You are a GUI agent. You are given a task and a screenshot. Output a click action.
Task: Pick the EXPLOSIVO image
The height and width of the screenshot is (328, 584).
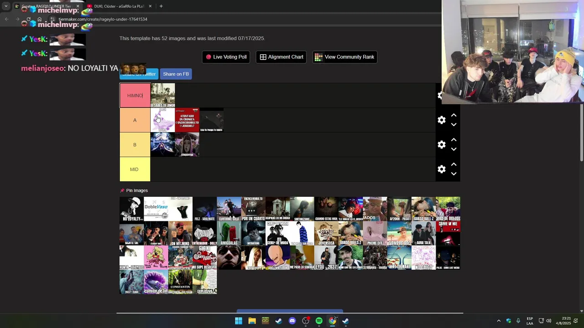click(x=204, y=282)
